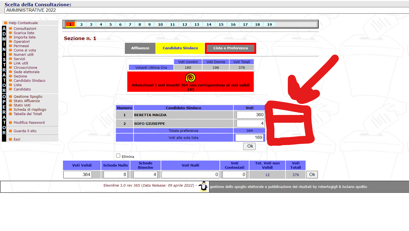Click the bullet icon beside Tabella dei Totali

pyautogui.click(x=10, y=114)
